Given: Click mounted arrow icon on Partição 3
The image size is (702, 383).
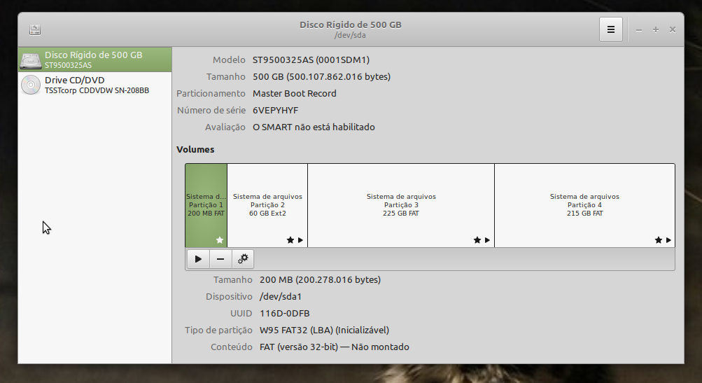Looking at the screenshot, I should pos(487,240).
